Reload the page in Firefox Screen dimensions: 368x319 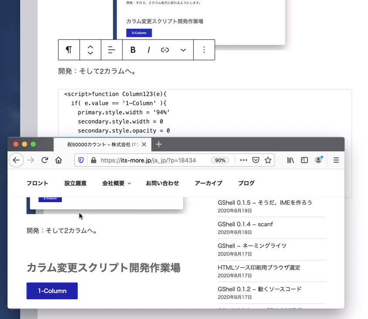[44, 160]
